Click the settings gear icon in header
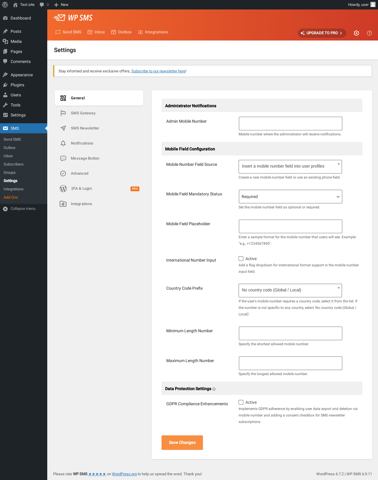378x480 pixels. [x=356, y=33]
